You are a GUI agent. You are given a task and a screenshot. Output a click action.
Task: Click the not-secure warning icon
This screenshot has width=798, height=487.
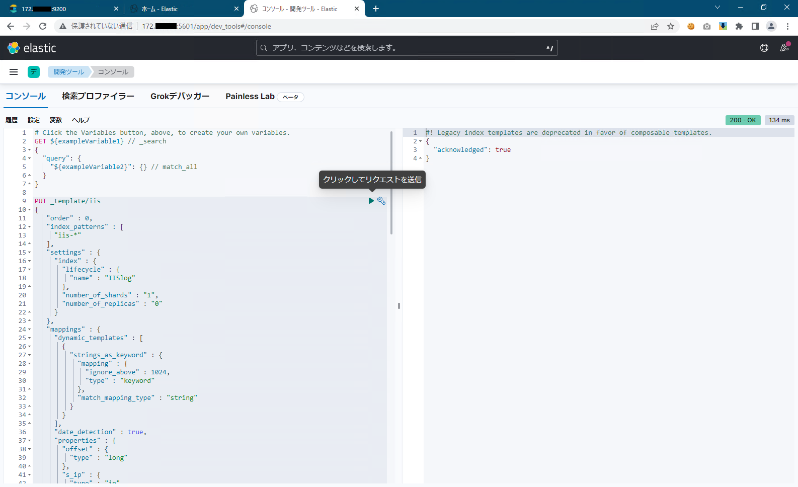(x=63, y=26)
